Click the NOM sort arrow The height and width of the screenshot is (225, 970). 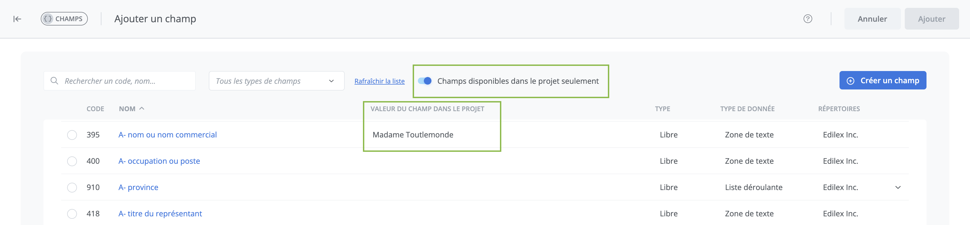coord(142,108)
